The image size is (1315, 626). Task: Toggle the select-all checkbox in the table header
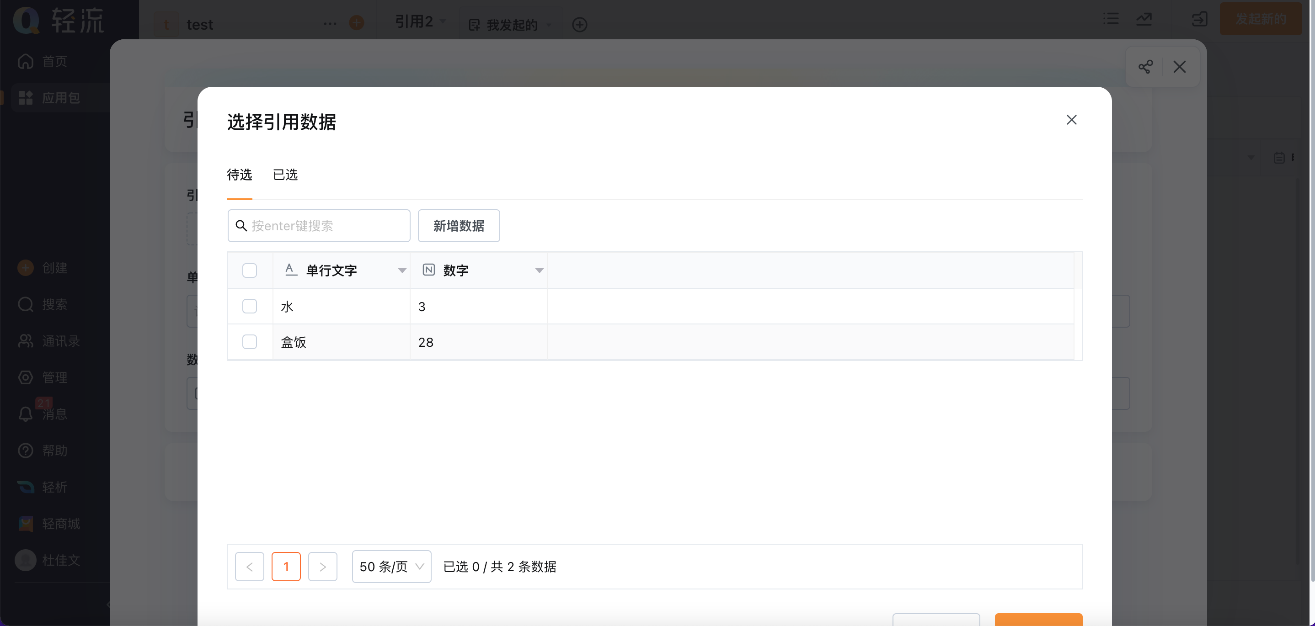click(x=250, y=271)
